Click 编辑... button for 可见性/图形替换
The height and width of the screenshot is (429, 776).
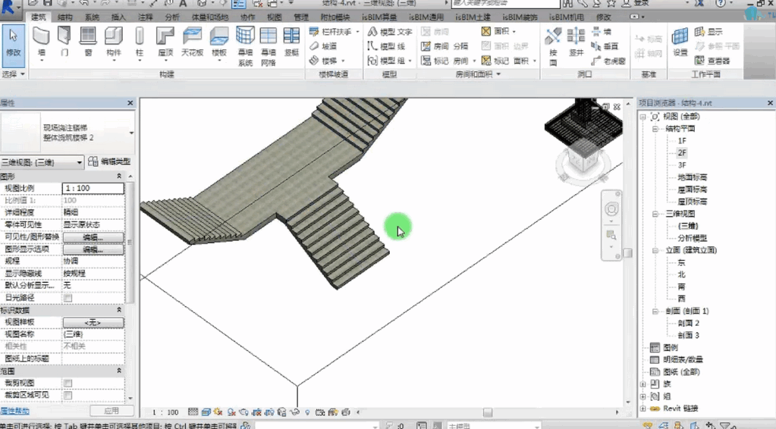(x=93, y=237)
